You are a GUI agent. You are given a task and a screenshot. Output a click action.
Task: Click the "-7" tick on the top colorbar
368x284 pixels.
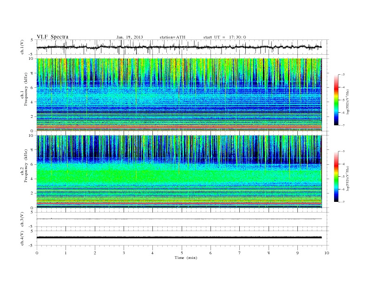pos(343,125)
